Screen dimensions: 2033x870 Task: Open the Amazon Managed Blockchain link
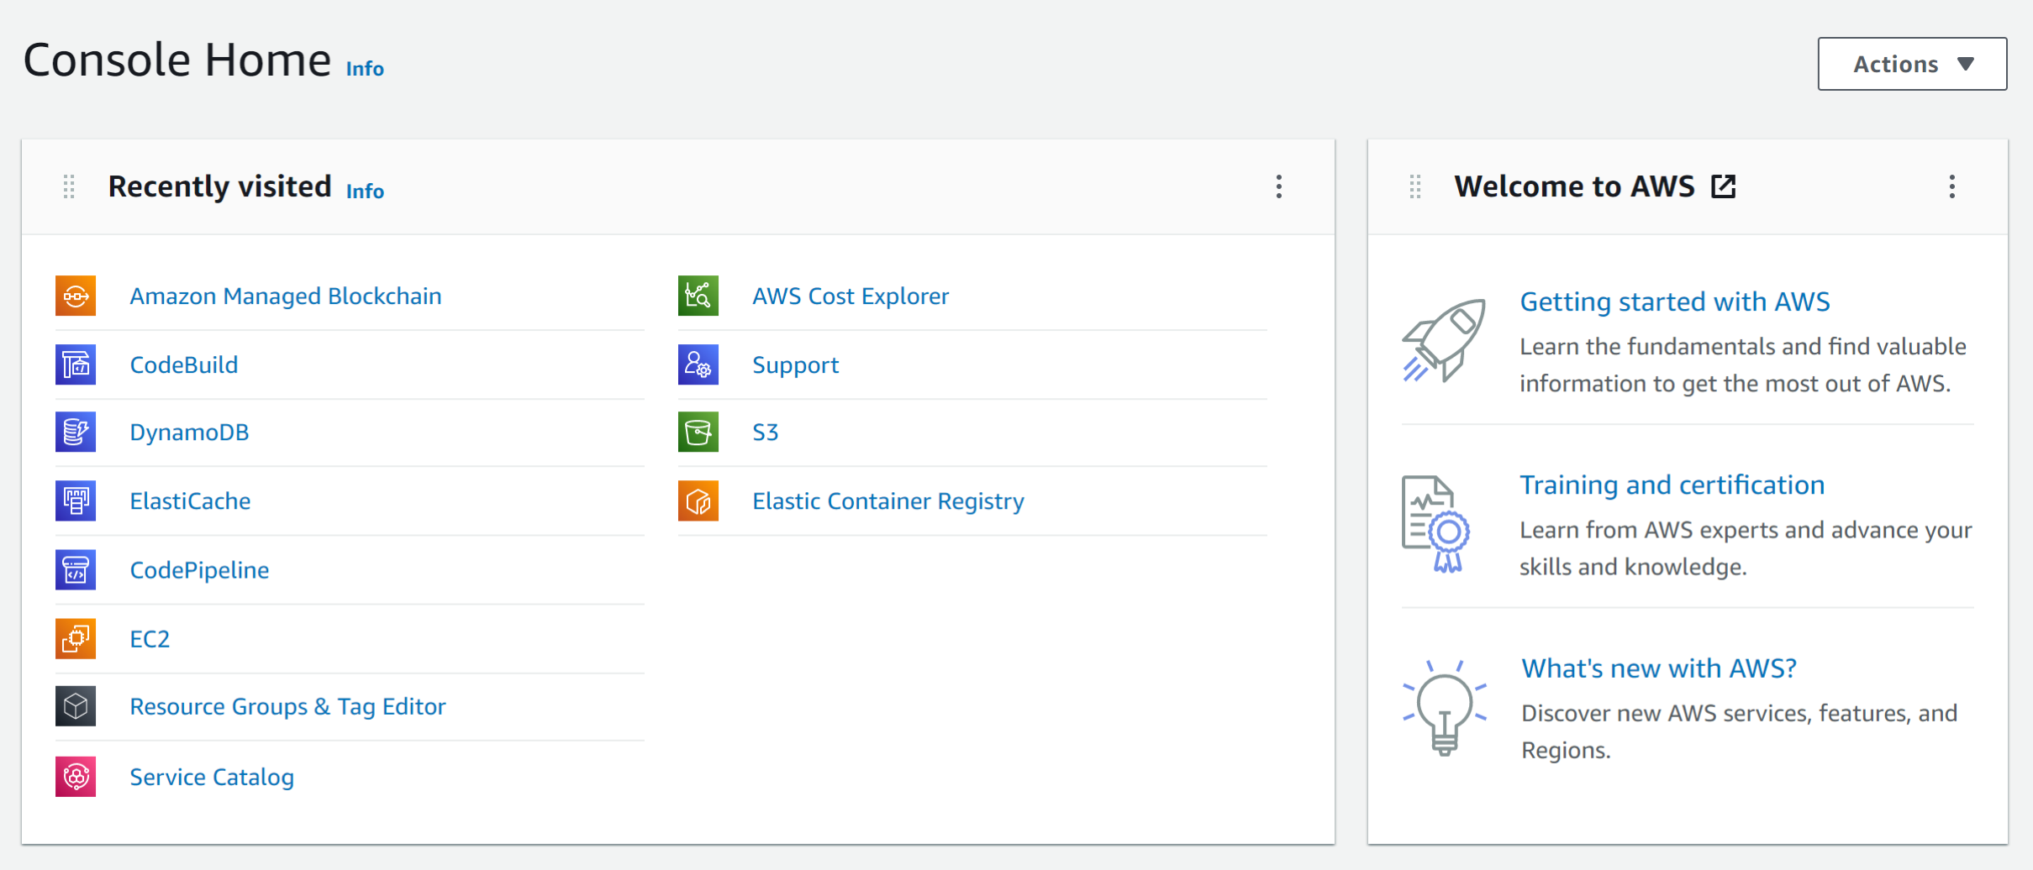click(286, 296)
